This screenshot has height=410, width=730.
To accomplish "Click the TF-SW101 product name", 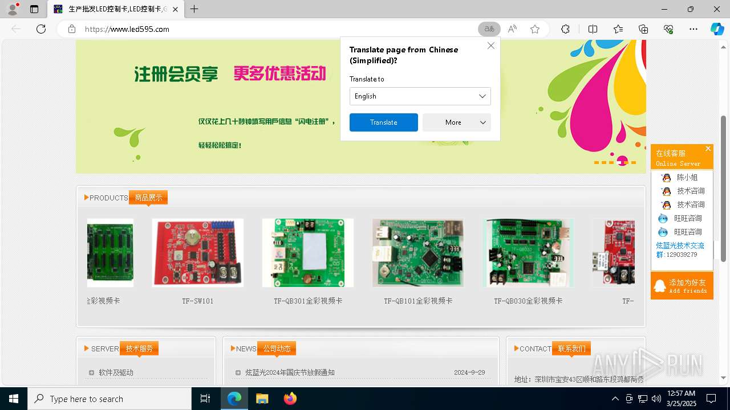I will pyautogui.click(x=198, y=301).
